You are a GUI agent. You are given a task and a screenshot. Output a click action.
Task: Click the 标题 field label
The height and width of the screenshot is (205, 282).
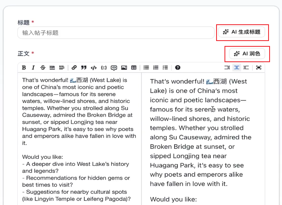[23, 23]
